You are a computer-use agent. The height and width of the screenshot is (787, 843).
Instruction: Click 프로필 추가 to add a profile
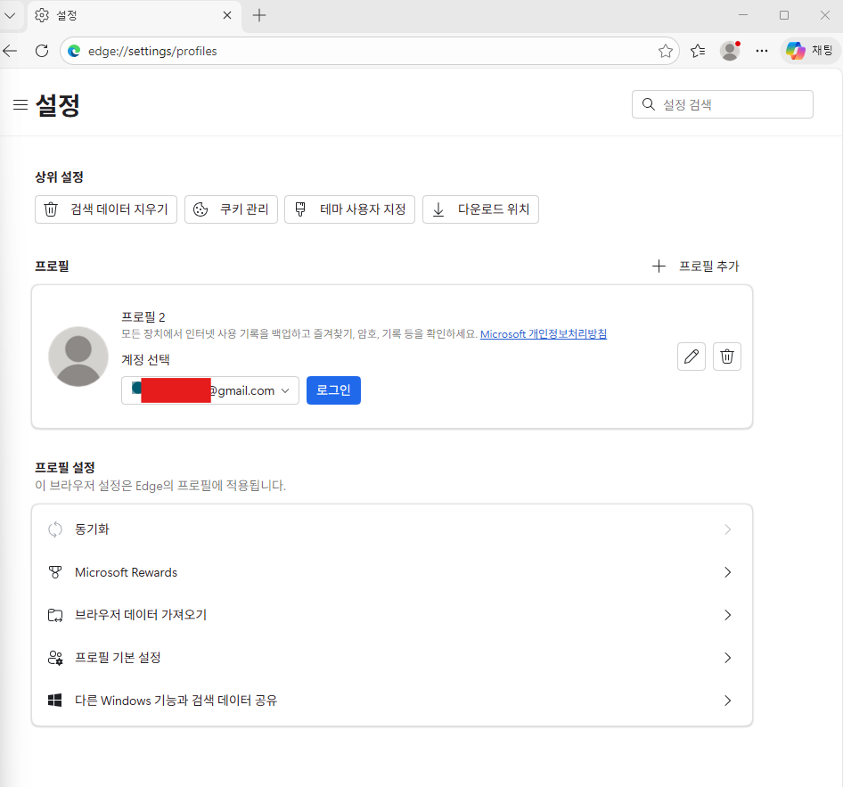[x=695, y=266]
